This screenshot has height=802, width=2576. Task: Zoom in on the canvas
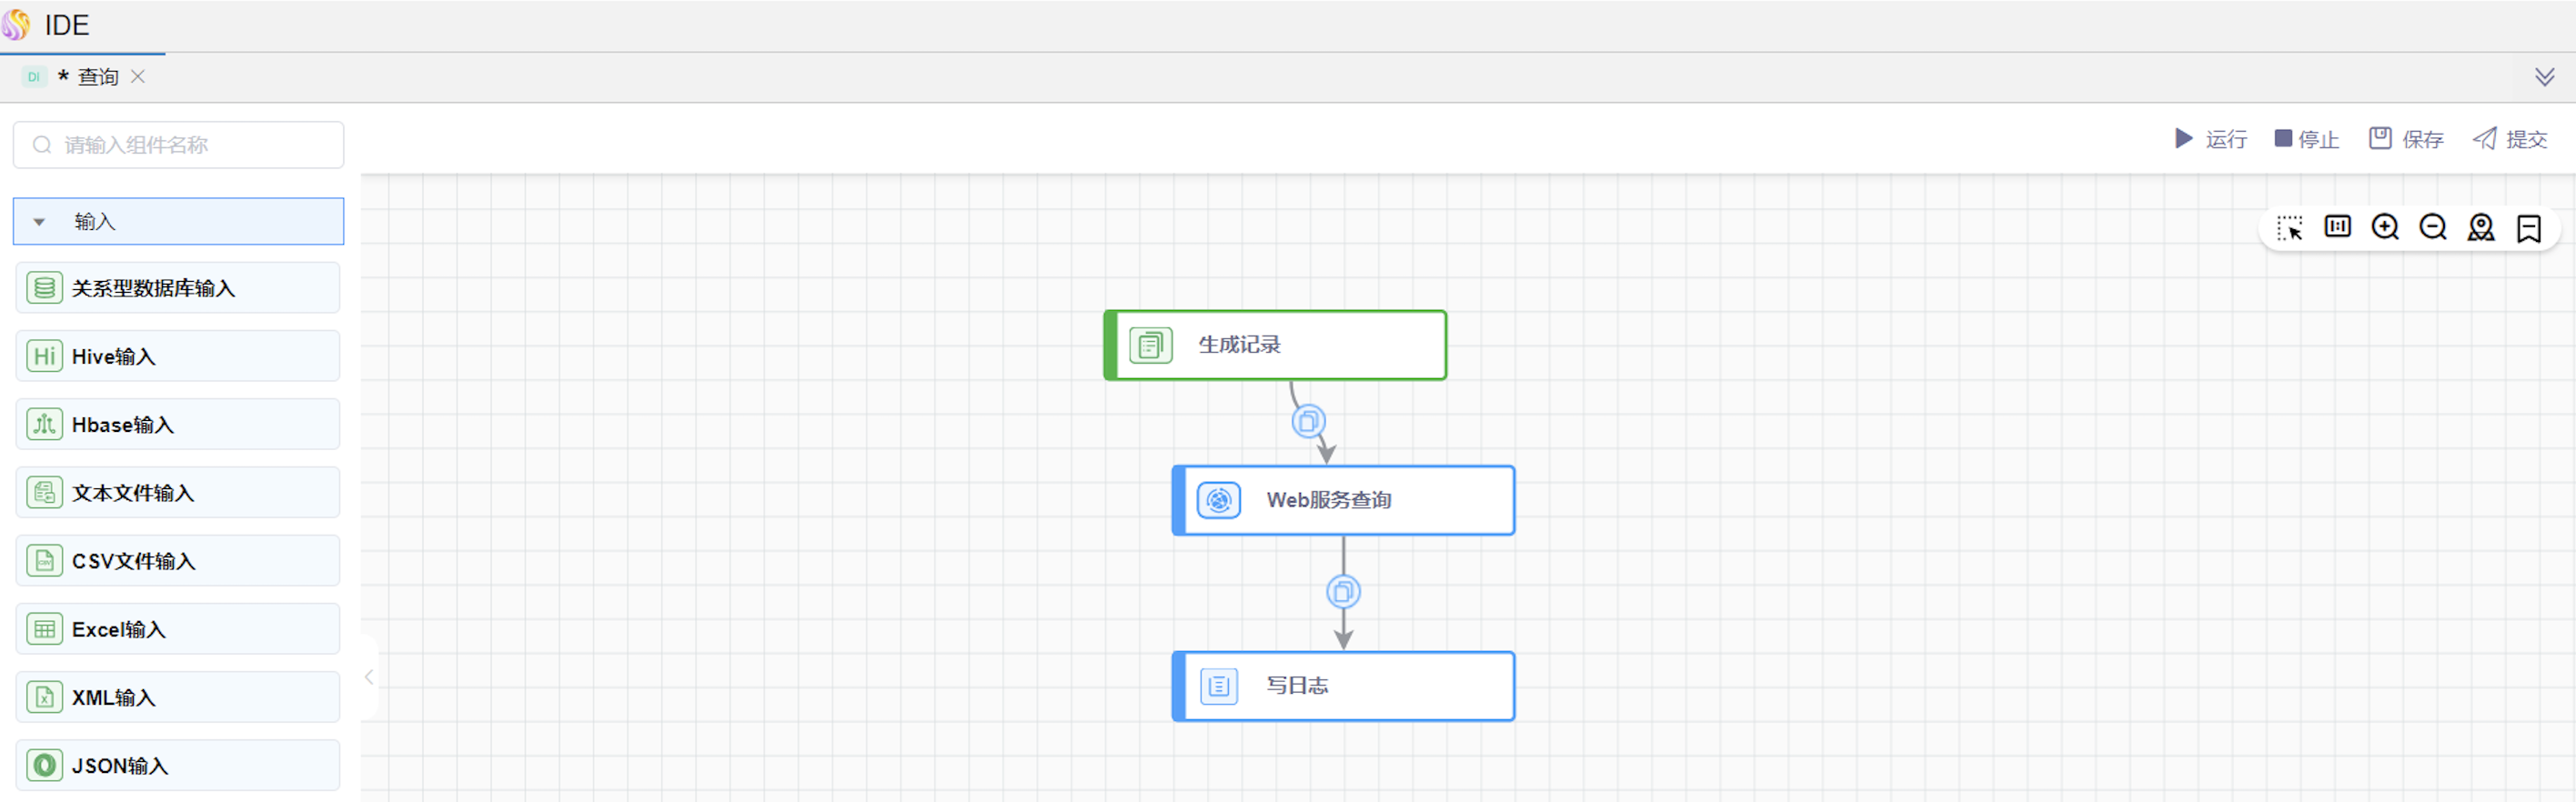pyautogui.click(x=2385, y=228)
